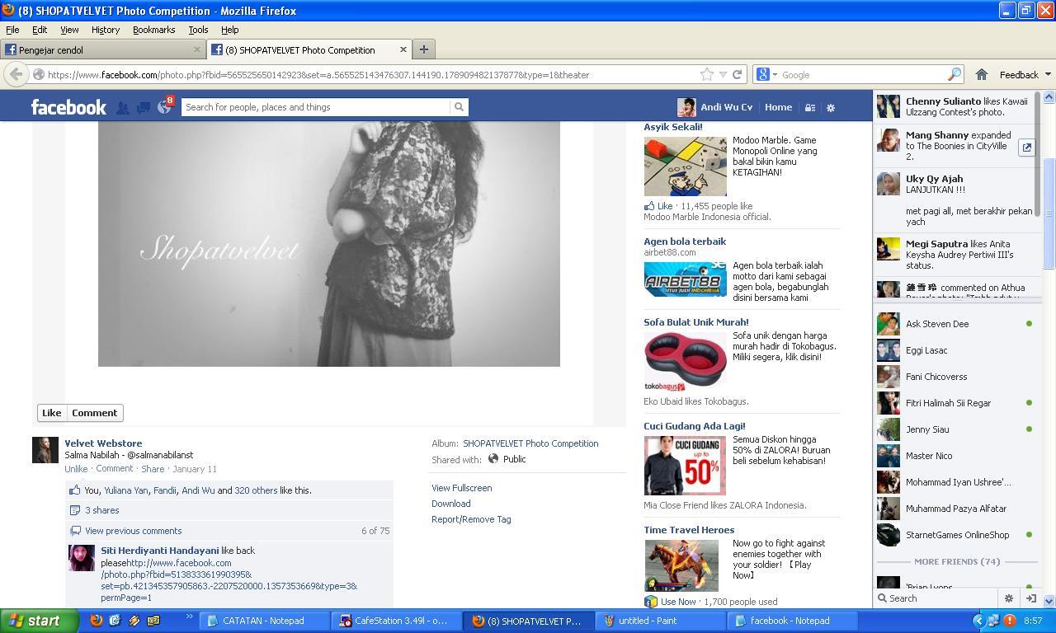Close the Pengejar cendol tab
Image resolution: width=1056 pixels, height=633 pixels.
coord(197,49)
